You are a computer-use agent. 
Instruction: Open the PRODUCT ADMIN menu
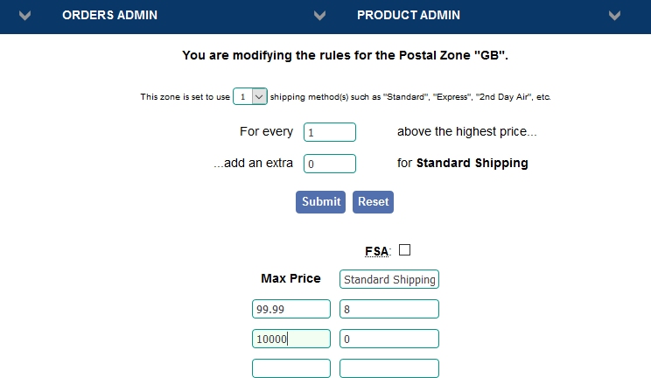pos(408,16)
